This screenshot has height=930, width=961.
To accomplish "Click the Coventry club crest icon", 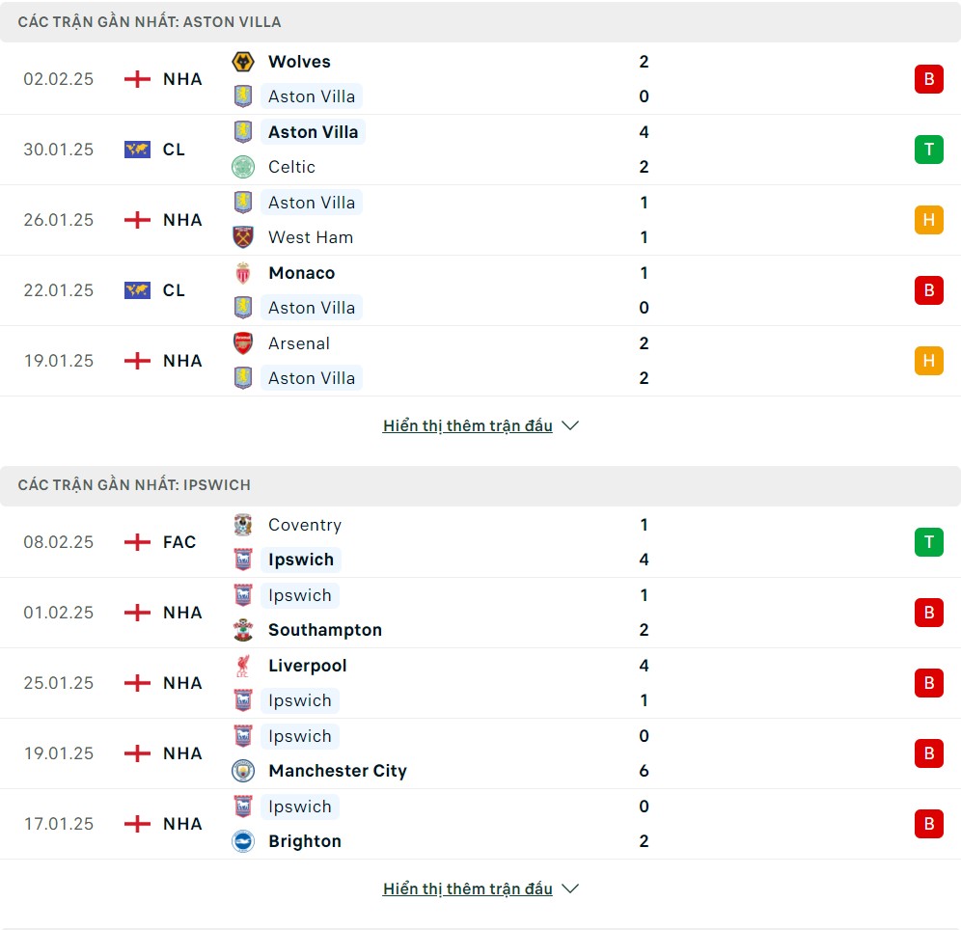I will [243, 525].
